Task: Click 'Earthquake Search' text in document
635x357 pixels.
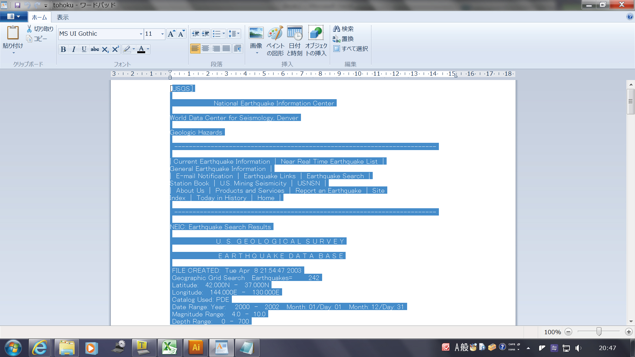Action: coord(335,176)
